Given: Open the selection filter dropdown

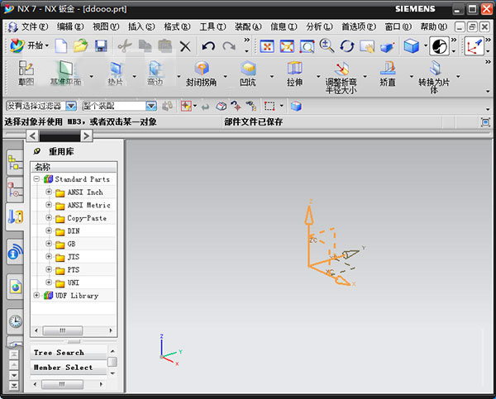Looking at the screenshot, I should pyautogui.click(x=70, y=106).
